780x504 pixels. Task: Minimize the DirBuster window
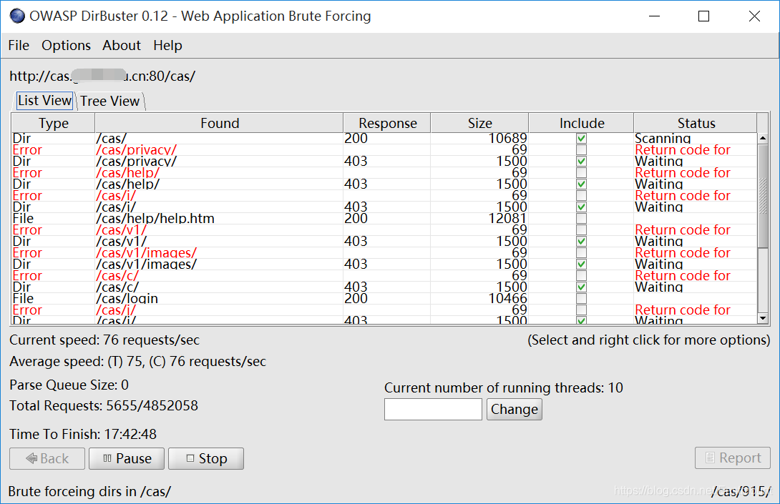[655, 16]
